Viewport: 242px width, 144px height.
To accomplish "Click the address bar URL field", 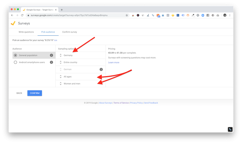I will [x=77, y=15].
